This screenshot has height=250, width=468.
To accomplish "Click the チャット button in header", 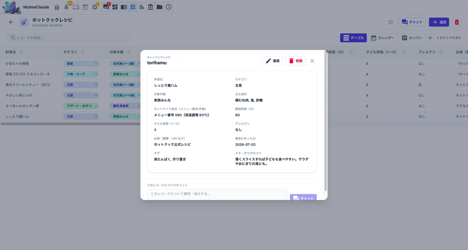I will point(412,22).
